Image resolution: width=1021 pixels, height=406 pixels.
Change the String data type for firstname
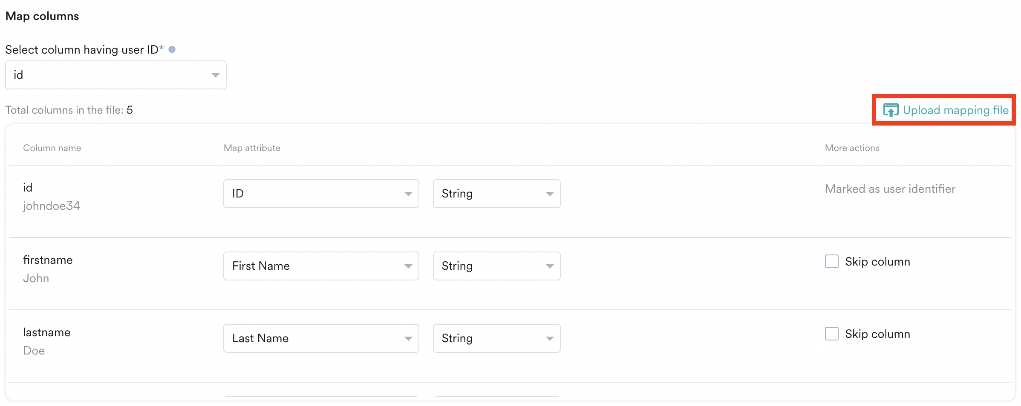(497, 266)
